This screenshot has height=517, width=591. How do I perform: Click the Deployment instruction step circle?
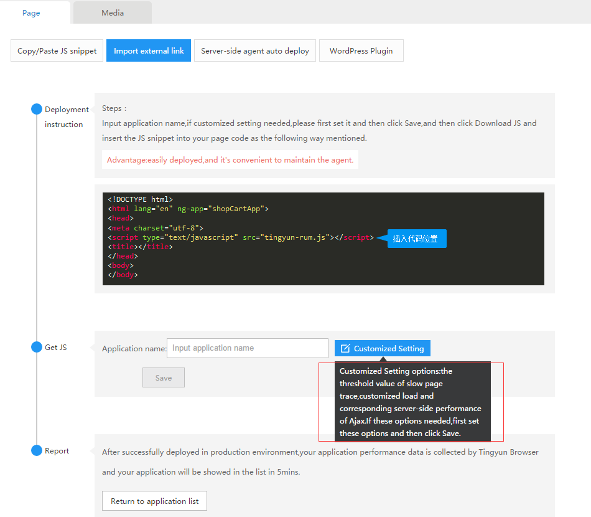(x=37, y=110)
